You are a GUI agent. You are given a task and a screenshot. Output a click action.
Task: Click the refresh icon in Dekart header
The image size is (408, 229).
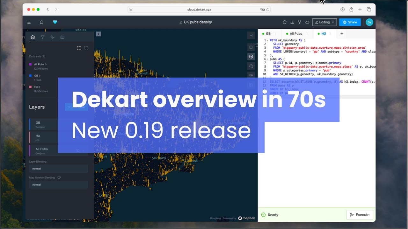(x=285, y=22)
